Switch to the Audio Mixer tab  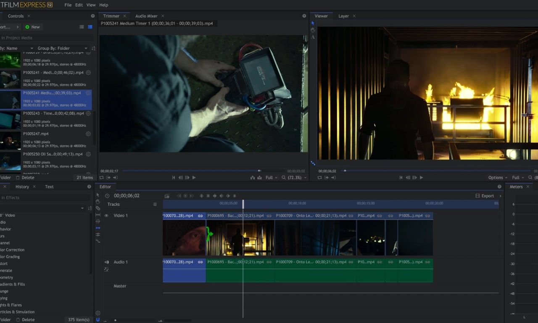point(146,16)
